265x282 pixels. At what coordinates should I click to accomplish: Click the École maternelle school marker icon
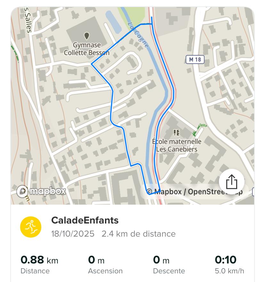176,132
